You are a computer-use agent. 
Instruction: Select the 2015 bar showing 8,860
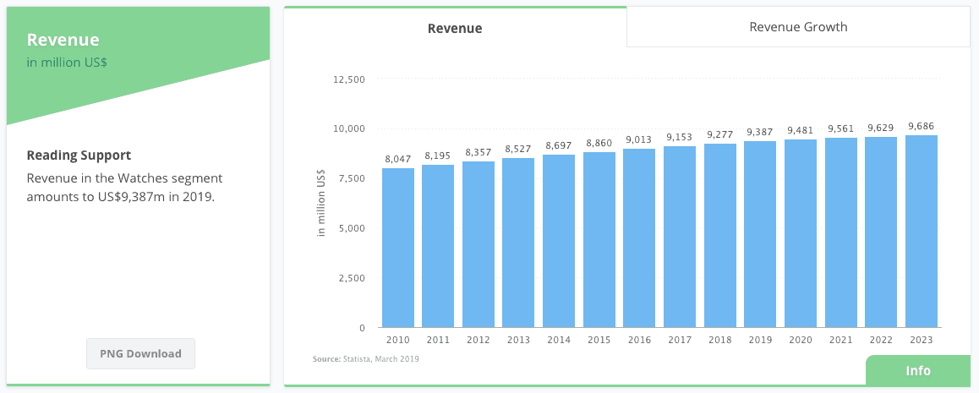click(x=599, y=239)
